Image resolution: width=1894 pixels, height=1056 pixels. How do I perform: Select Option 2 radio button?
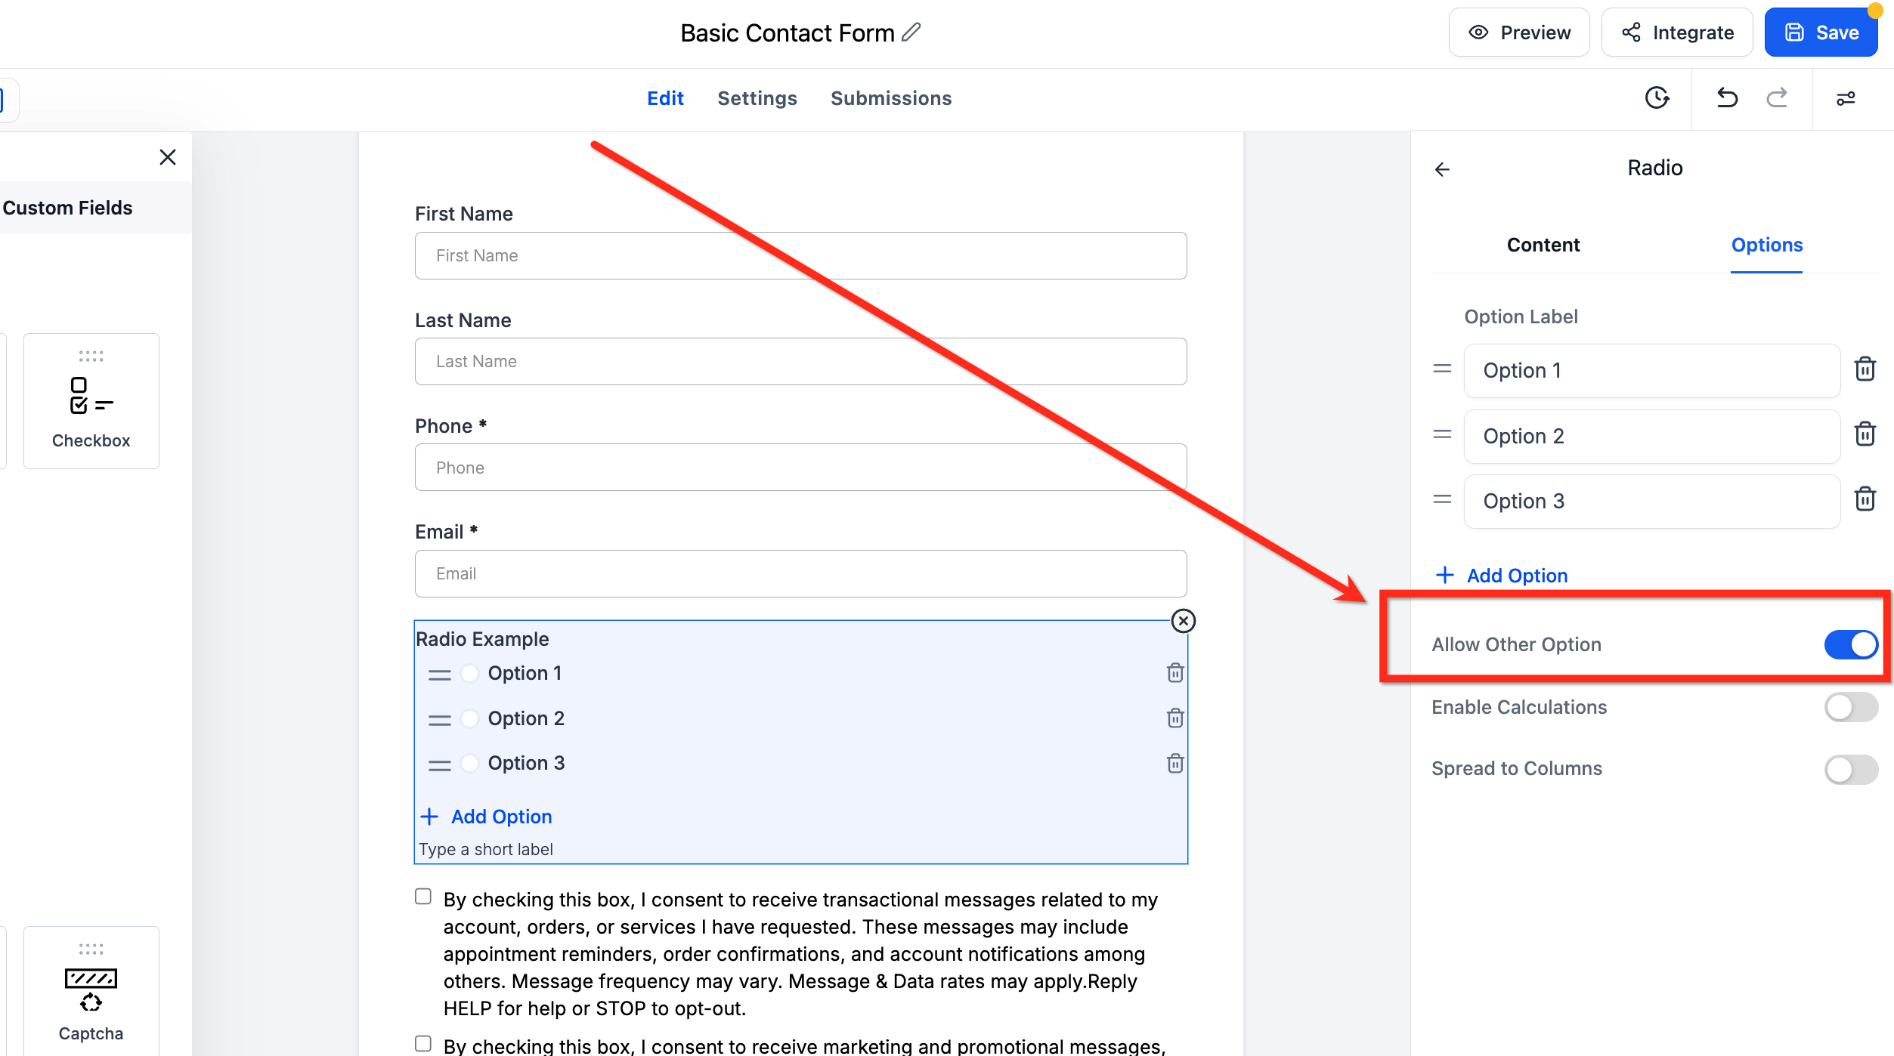[x=469, y=718]
